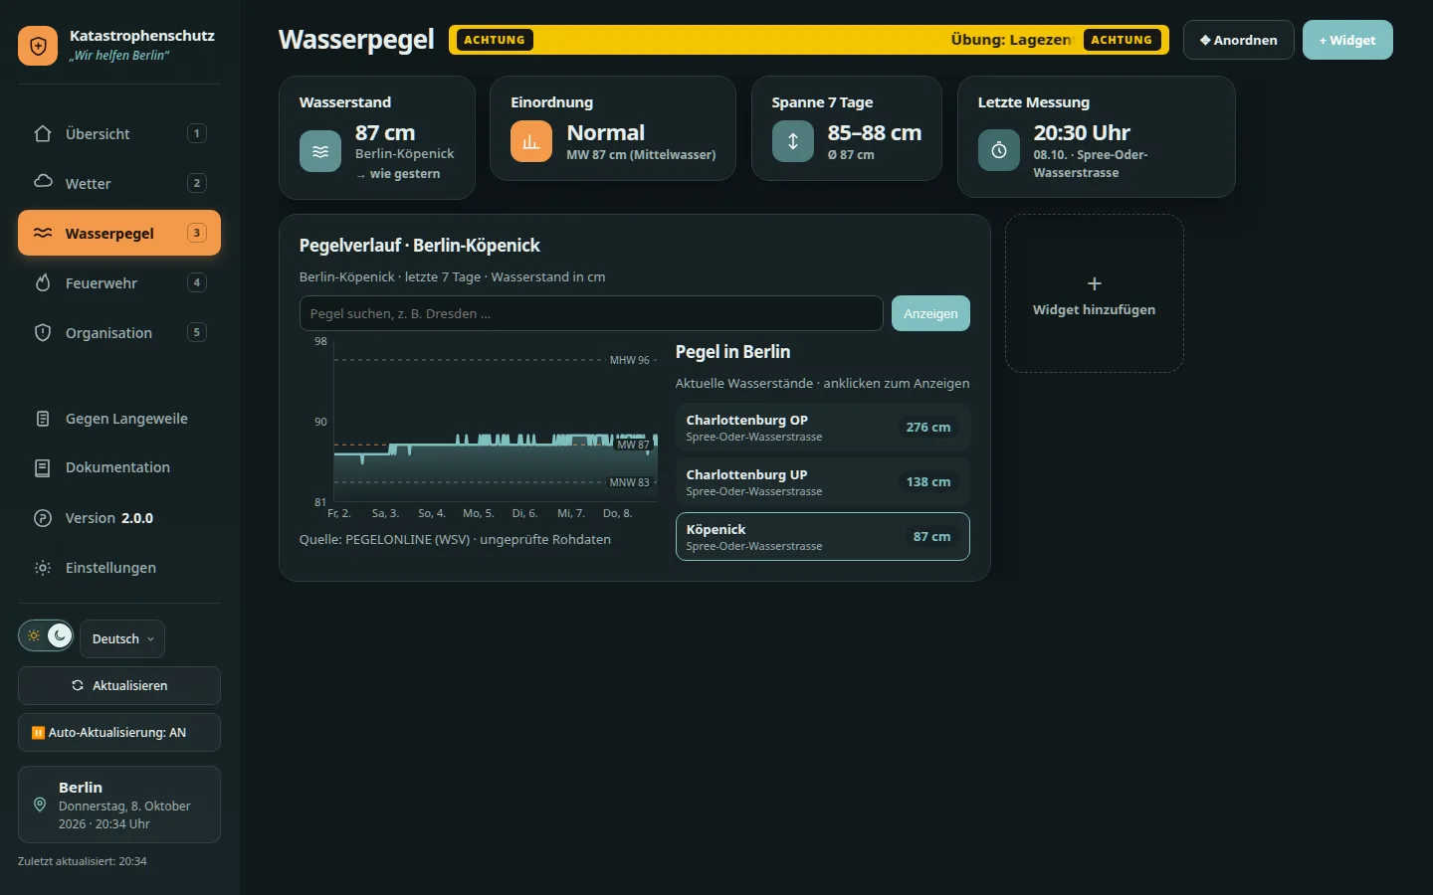The height and width of the screenshot is (895, 1433).
Task: Click the flame icon beside Feuerwehr
Action: [43, 282]
